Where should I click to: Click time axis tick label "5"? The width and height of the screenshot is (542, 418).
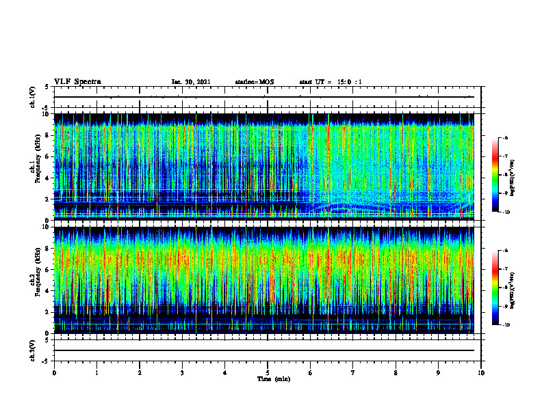click(268, 373)
